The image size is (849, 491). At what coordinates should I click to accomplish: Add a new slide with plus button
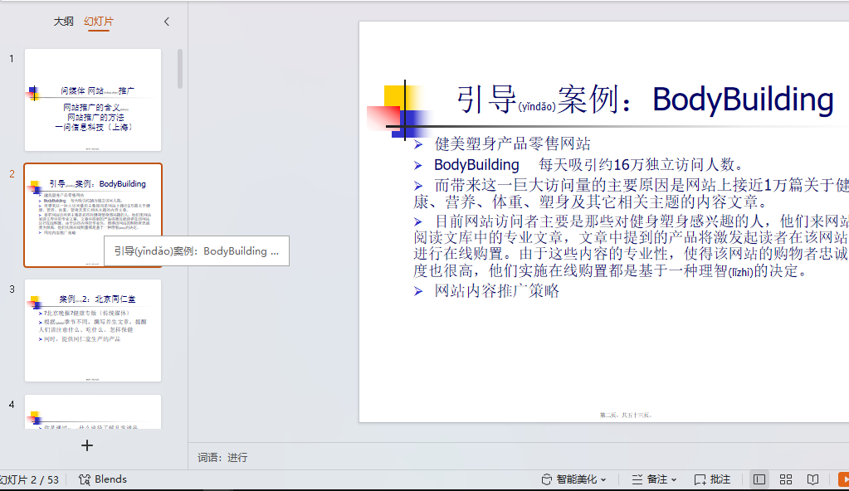click(86, 445)
